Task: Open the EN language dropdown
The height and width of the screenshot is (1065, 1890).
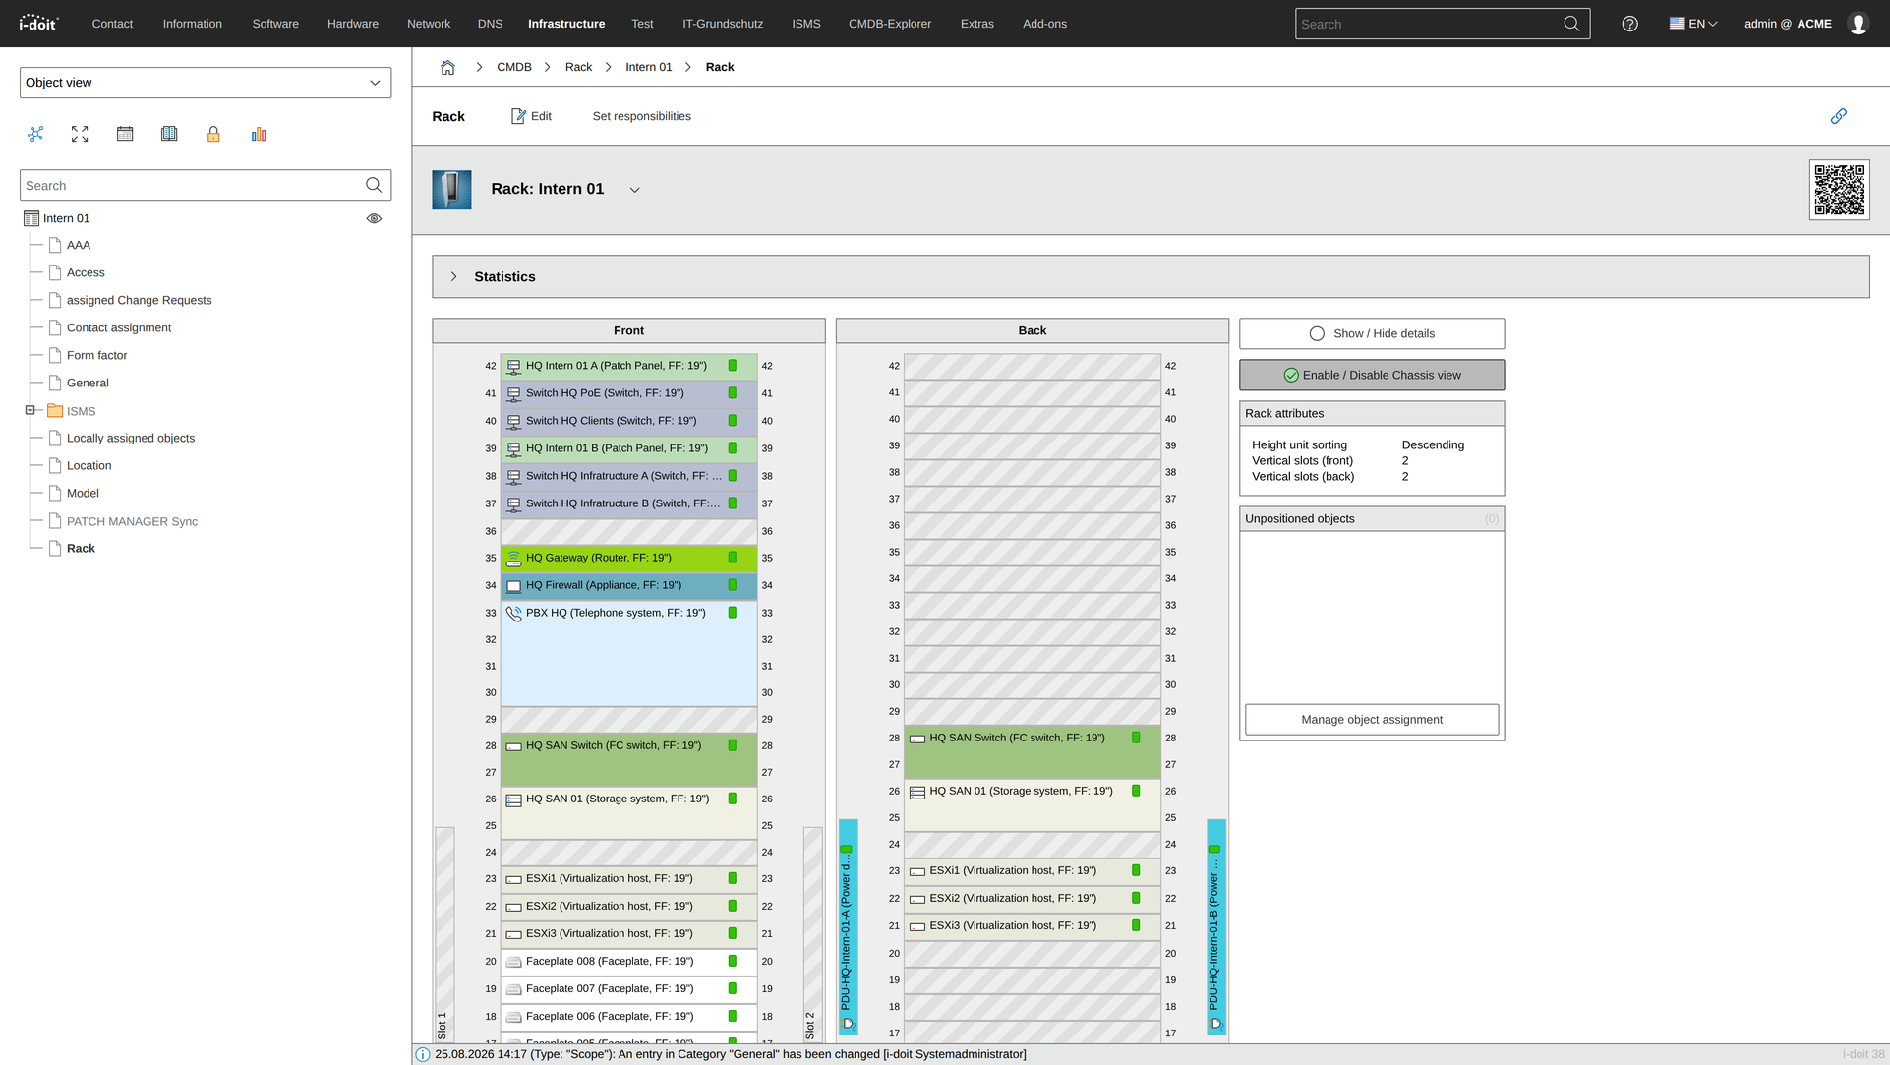Action: click(1692, 24)
